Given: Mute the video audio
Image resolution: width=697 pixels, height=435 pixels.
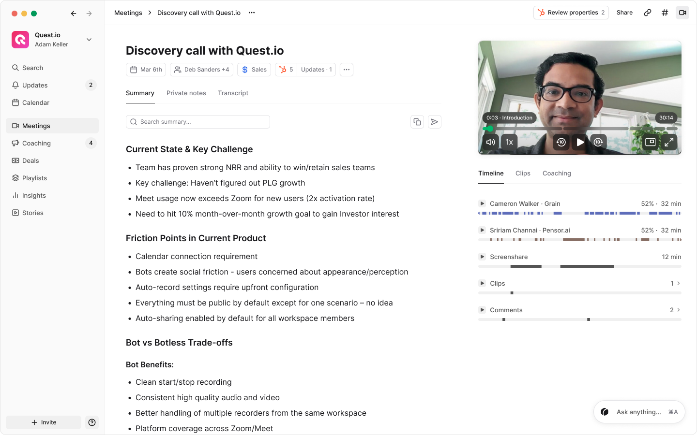Looking at the screenshot, I should tap(490, 142).
